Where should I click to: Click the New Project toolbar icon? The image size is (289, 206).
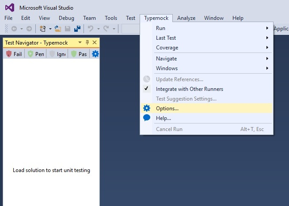tap(43, 29)
